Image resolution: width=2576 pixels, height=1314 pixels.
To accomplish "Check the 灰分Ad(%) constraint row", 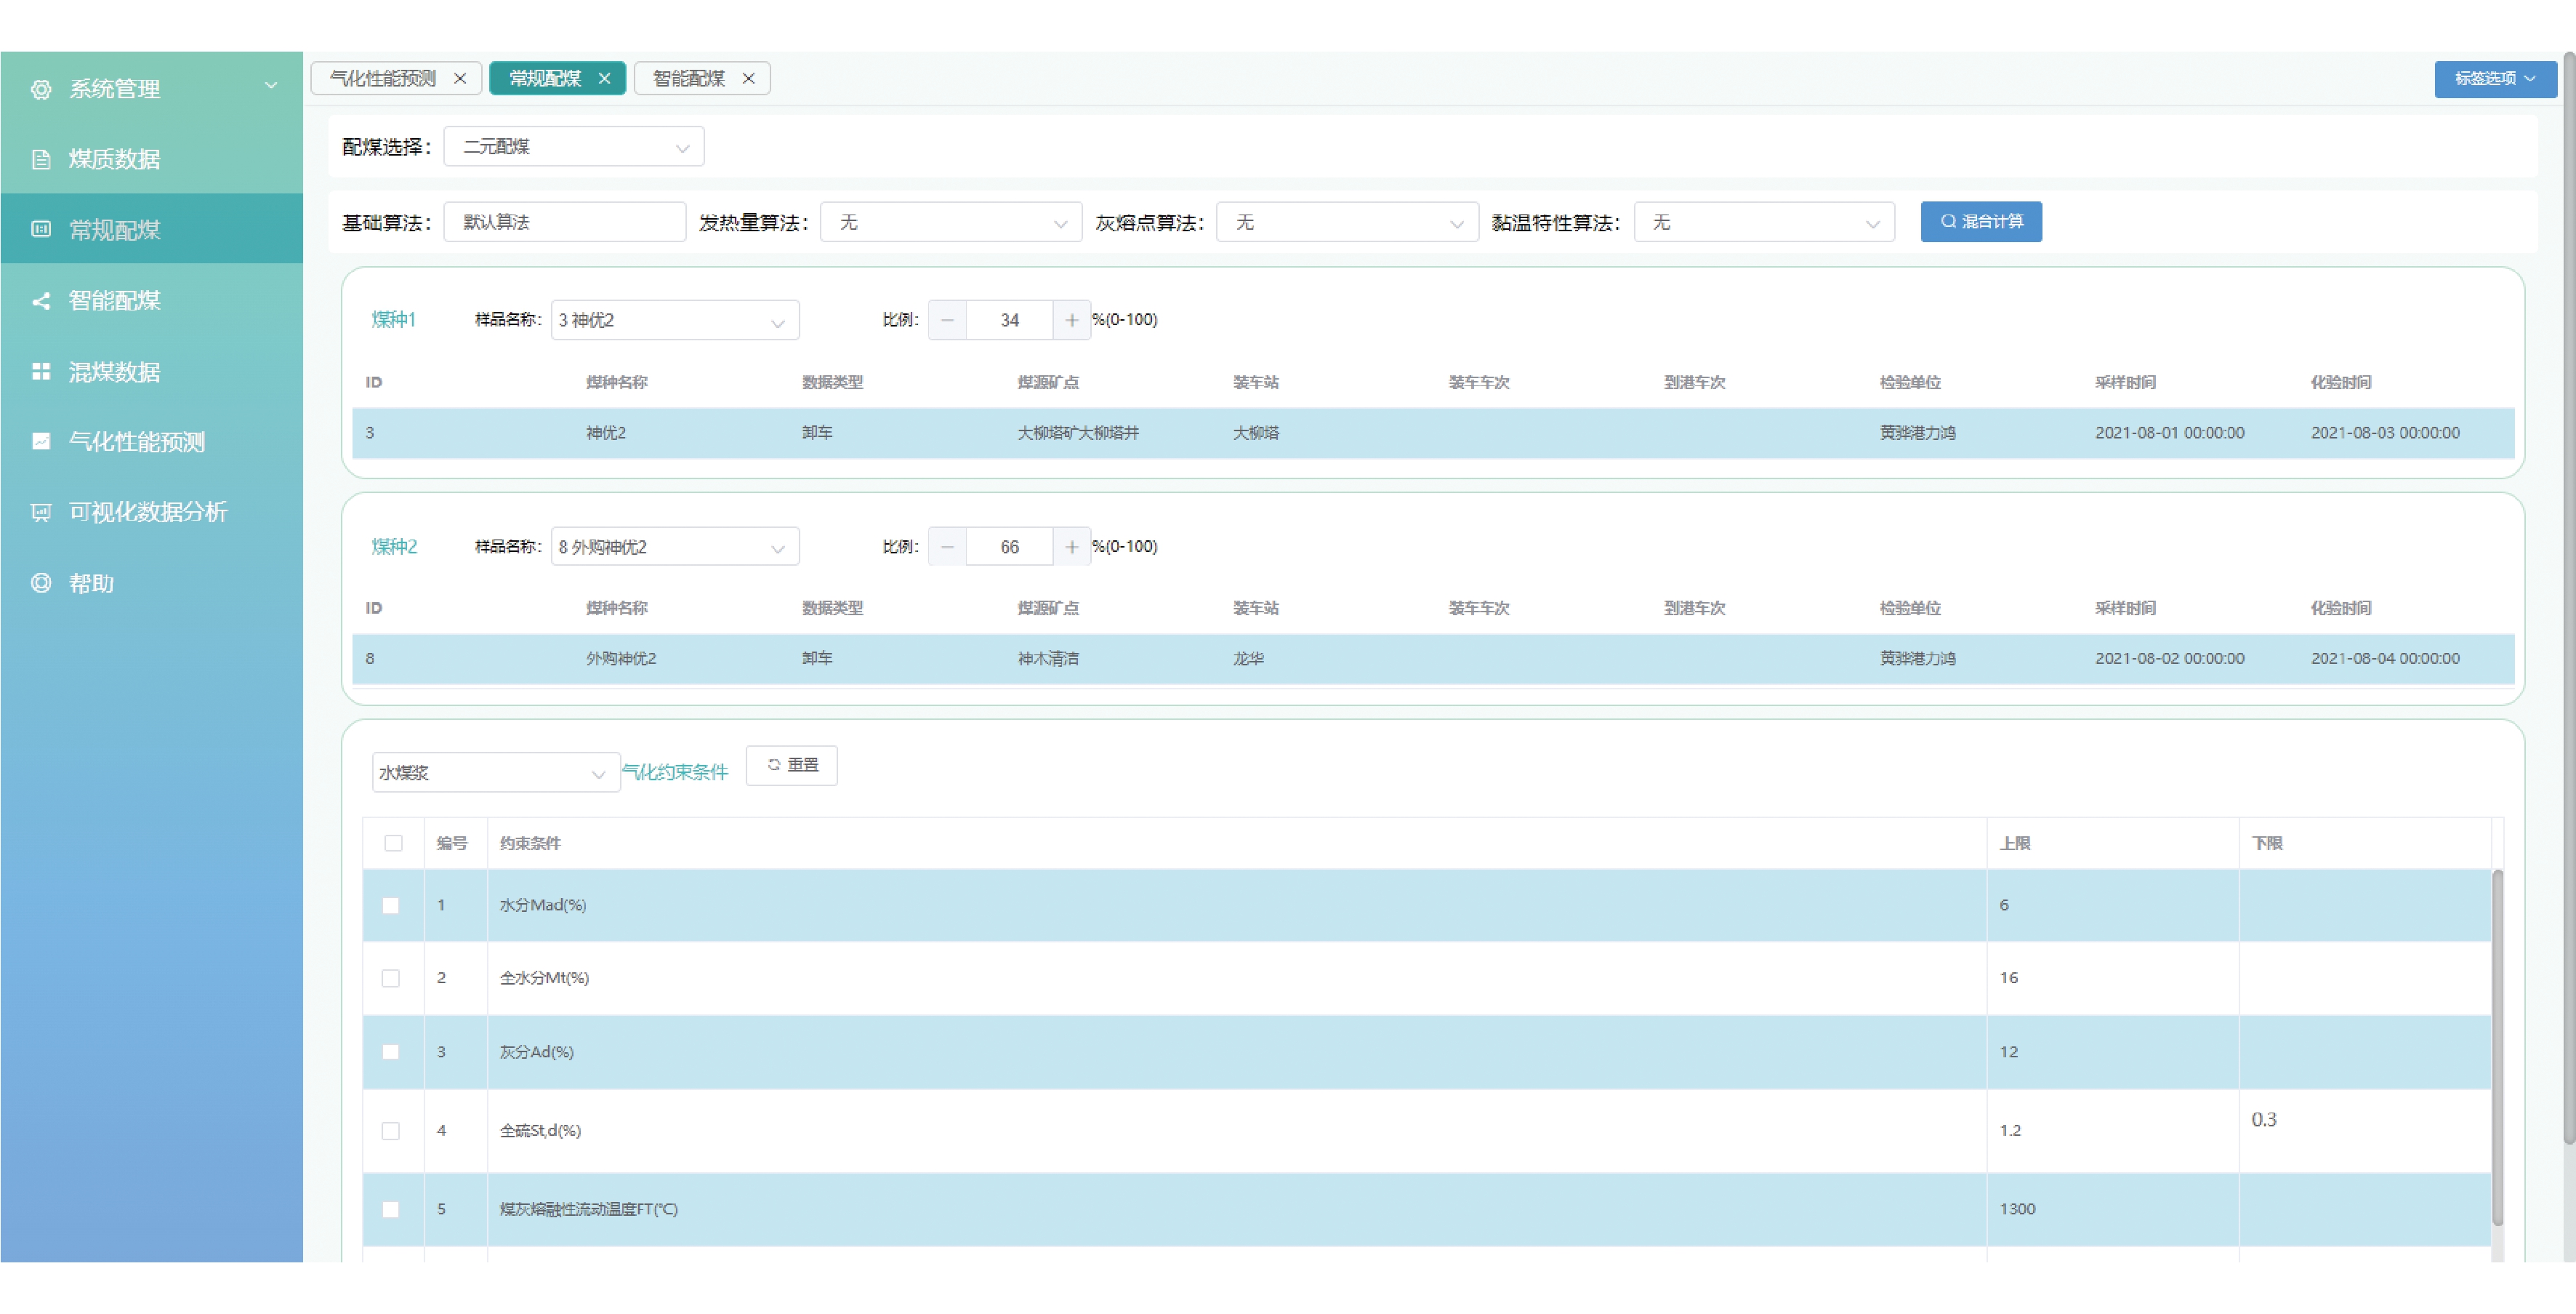I will (391, 1051).
